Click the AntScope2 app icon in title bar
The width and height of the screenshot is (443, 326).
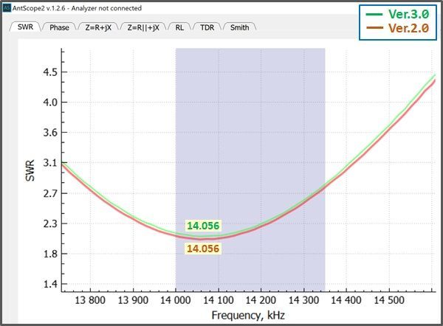[x=6, y=8]
